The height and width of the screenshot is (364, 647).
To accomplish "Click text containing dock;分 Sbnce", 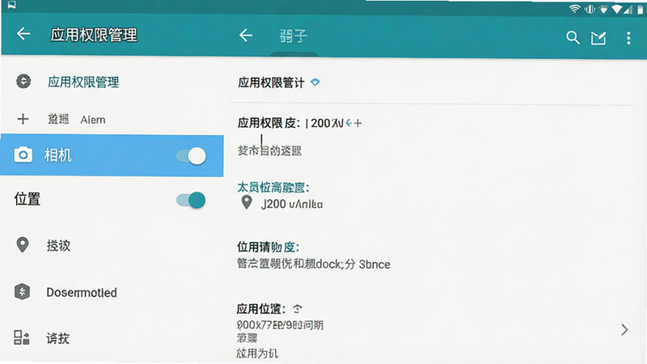I will 314,264.
